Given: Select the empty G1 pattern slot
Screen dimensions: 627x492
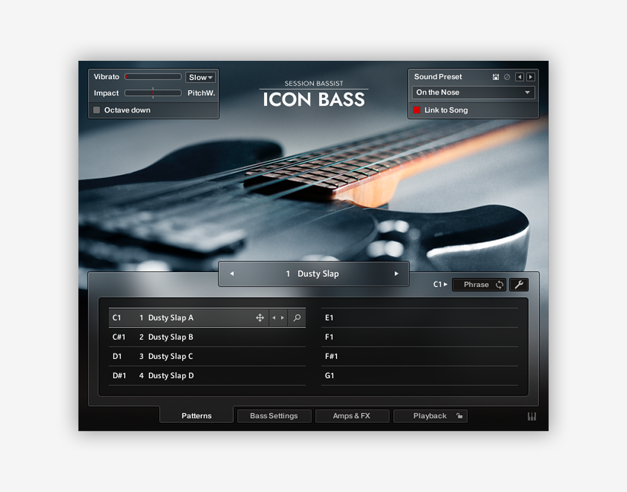Looking at the screenshot, I should click(x=420, y=375).
